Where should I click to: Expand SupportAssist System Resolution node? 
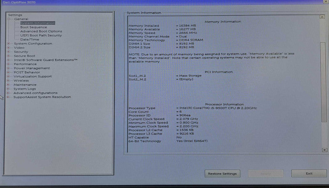pos(8,97)
